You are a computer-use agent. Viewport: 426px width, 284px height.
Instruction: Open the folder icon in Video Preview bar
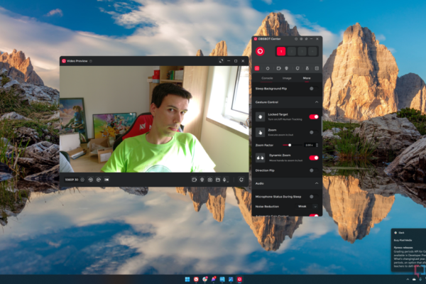[218, 180]
